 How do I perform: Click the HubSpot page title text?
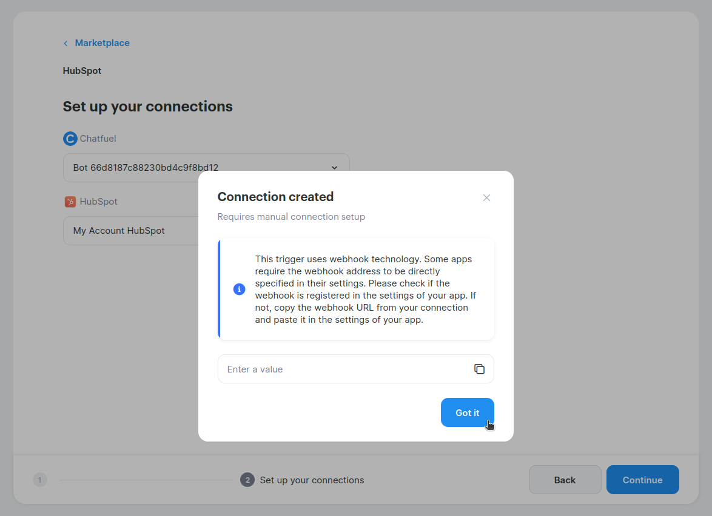coord(82,71)
